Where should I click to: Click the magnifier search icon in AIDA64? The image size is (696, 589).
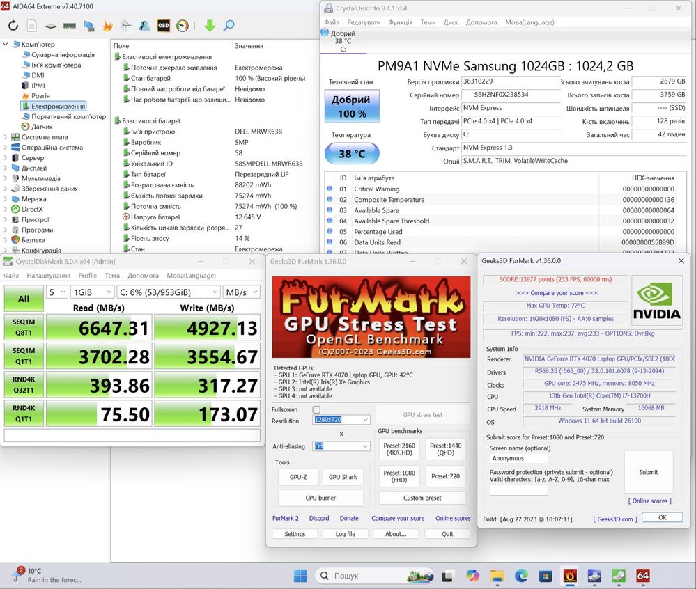[x=229, y=26]
